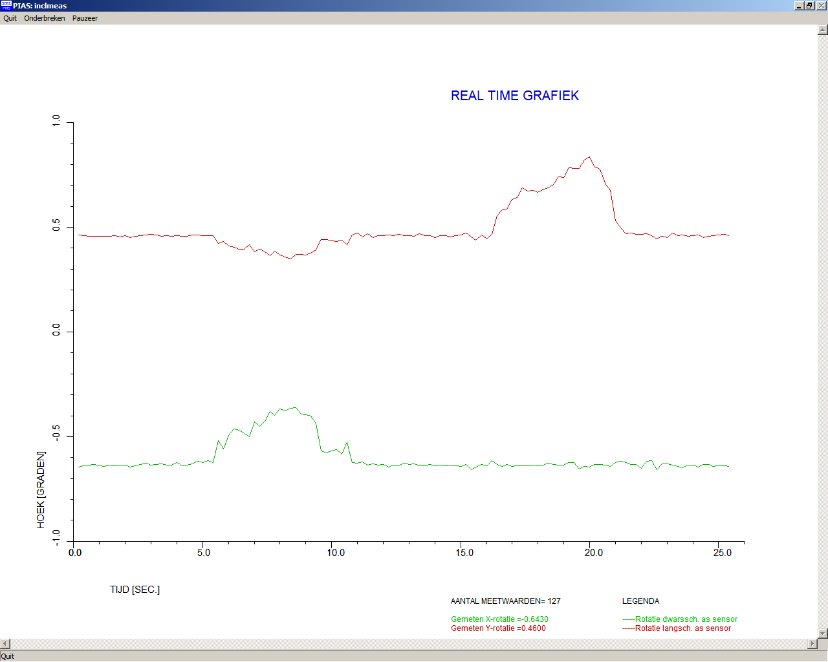Click the 20.0 tick label on time axis
Viewport: 828px width, 662px height.
(x=594, y=553)
